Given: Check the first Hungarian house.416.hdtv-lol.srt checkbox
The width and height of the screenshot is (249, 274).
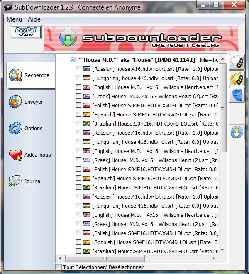Looking at the screenshot, I should (78, 78).
